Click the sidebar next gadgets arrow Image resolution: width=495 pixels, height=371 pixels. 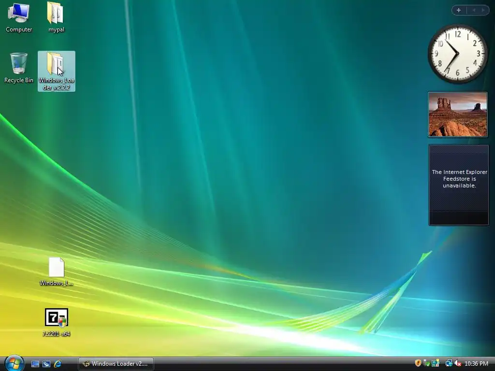(x=483, y=10)
